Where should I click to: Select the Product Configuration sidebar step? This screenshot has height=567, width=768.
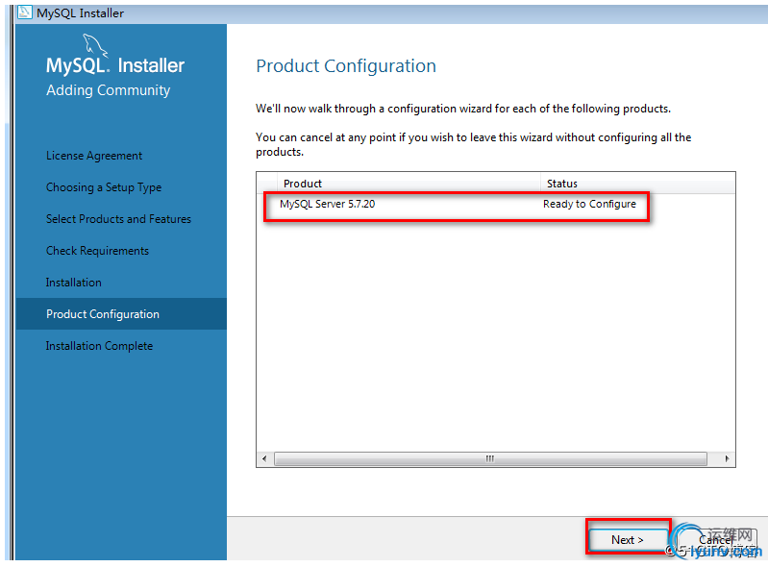(x=121, y=314)
